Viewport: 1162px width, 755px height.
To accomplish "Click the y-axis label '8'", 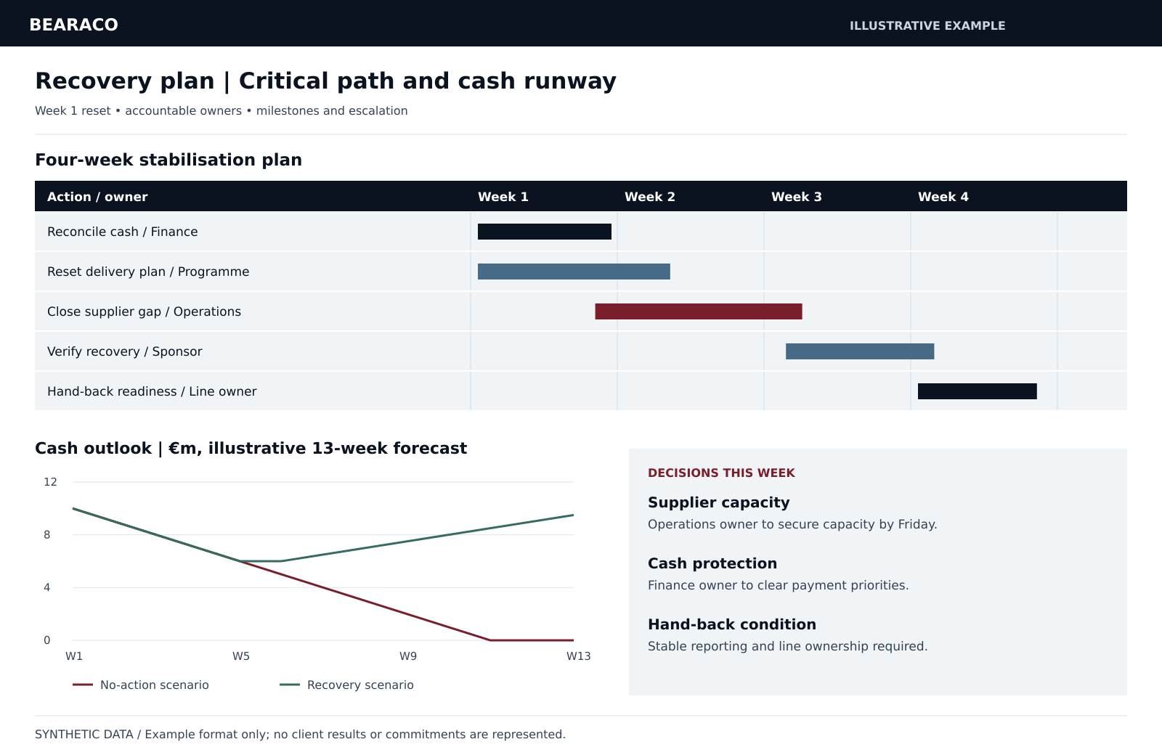I will coord(47,535).
